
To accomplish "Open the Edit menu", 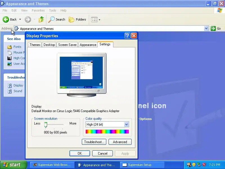I will pyautogui.click(x=14, y=10).
